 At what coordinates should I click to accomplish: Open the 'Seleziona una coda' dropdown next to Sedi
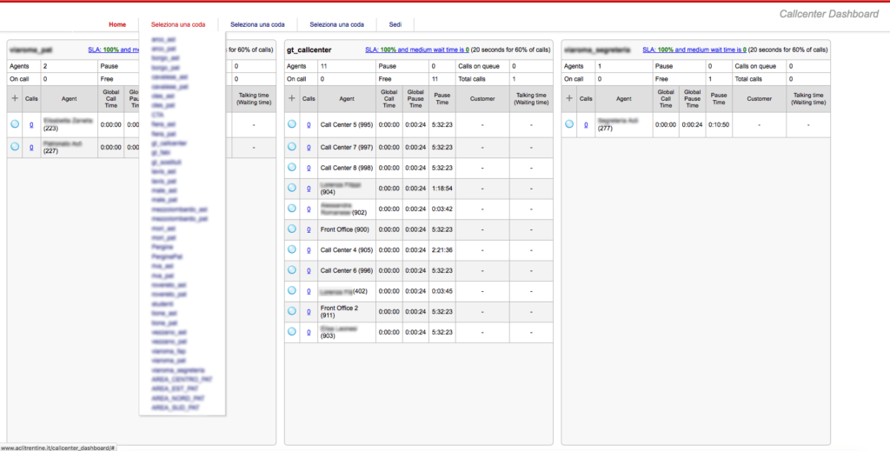[x=336, y=24]
